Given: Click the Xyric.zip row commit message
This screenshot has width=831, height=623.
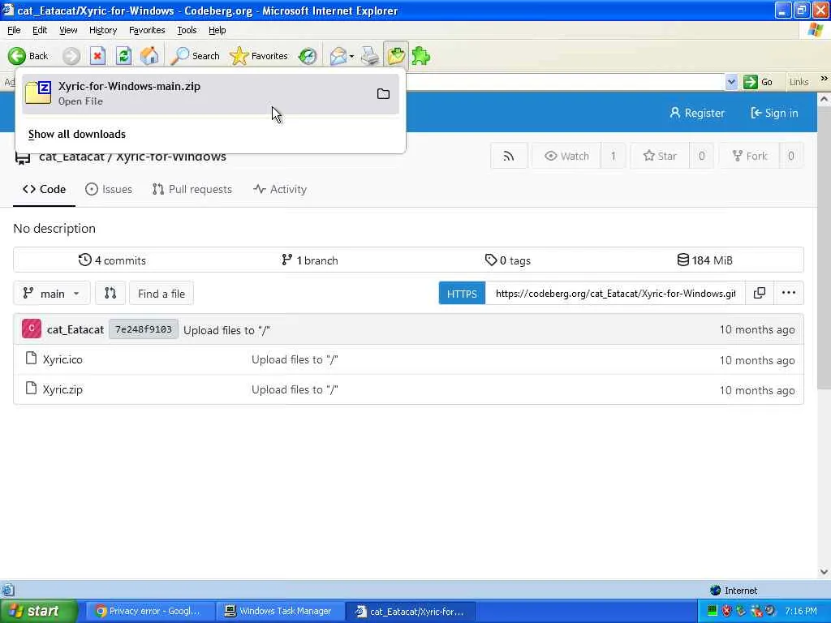Looking at the screenshot, I should (295, 389).
